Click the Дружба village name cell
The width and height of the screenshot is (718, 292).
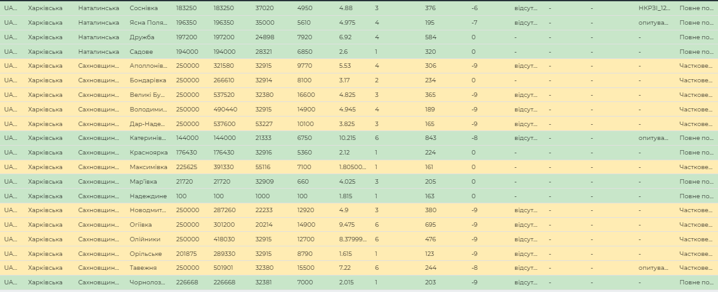pos(142,37)
